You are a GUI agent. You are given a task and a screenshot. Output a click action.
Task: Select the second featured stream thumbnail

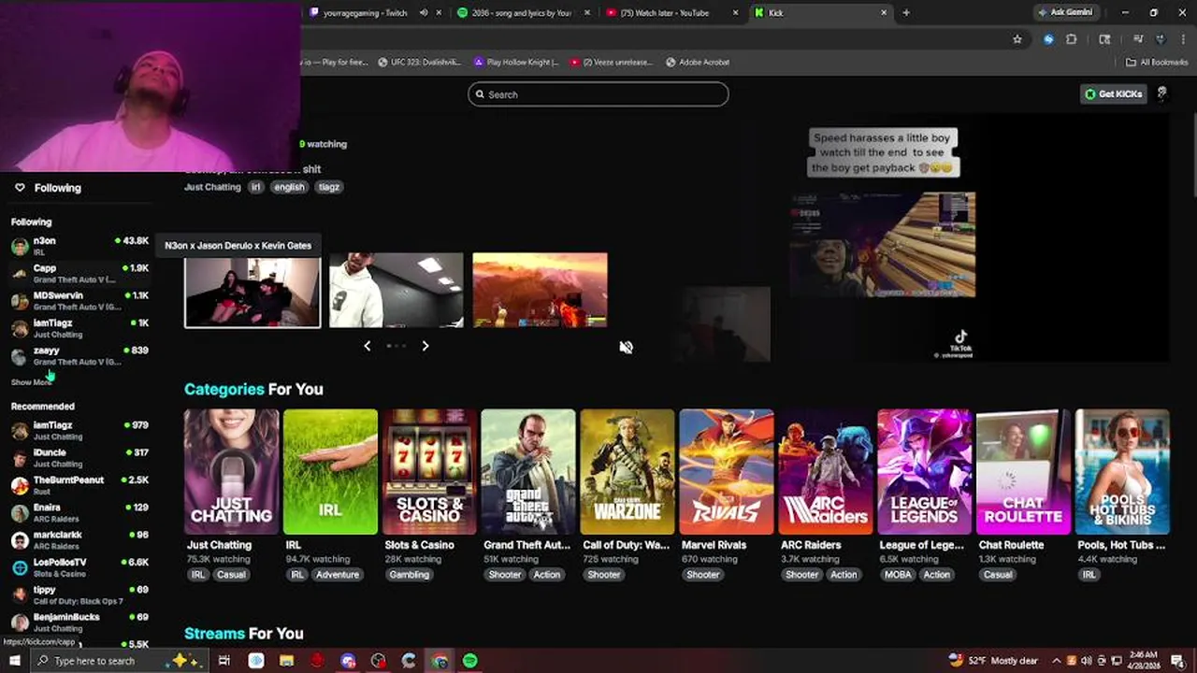tap(397, 291)
